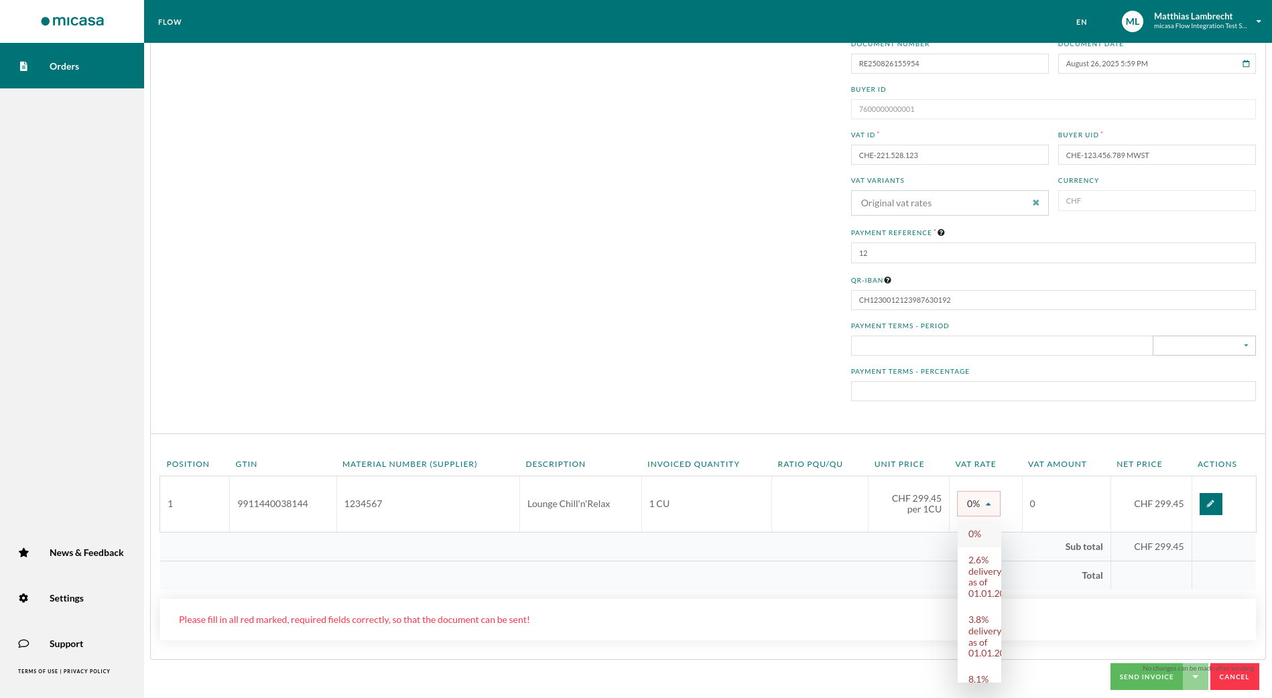Open Send Invoice dropdown arrow
1272x698 pixels.
pos(1195,677)
